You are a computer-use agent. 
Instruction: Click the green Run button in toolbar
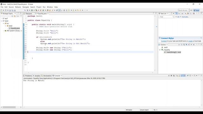32,10
